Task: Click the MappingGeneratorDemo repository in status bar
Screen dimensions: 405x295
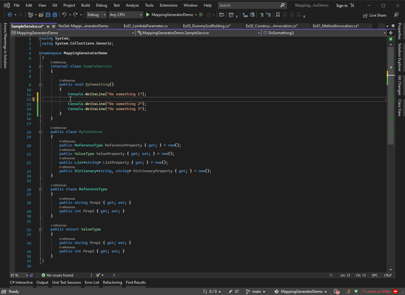Action: click(300, 292)
